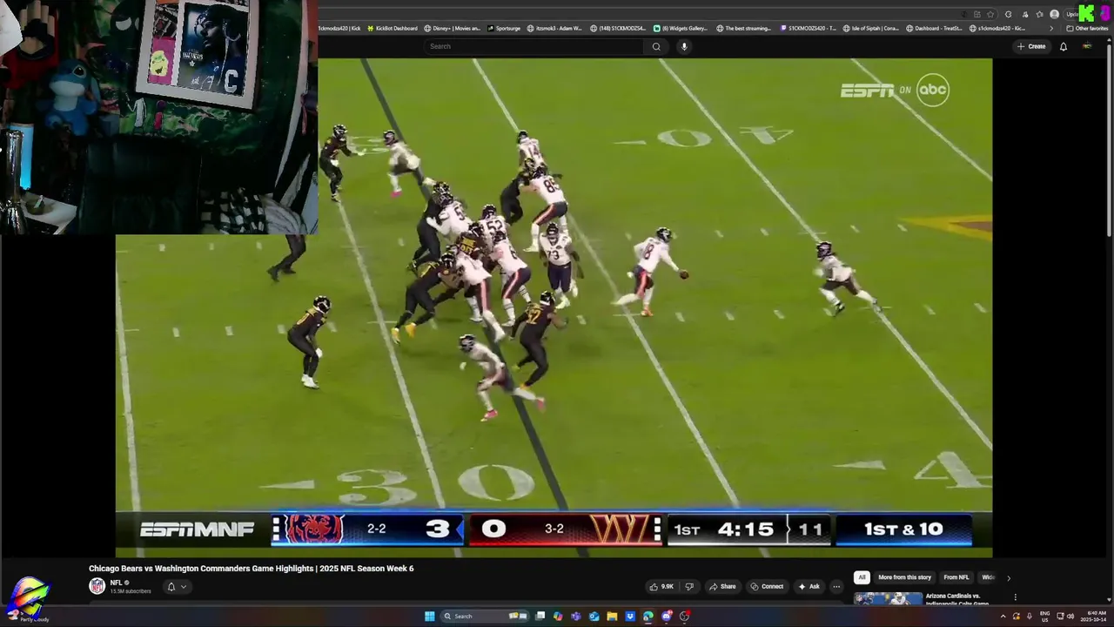
Task: Open options for Arizona Cardinals video suggestion
Action: [x=1015, y=597]
